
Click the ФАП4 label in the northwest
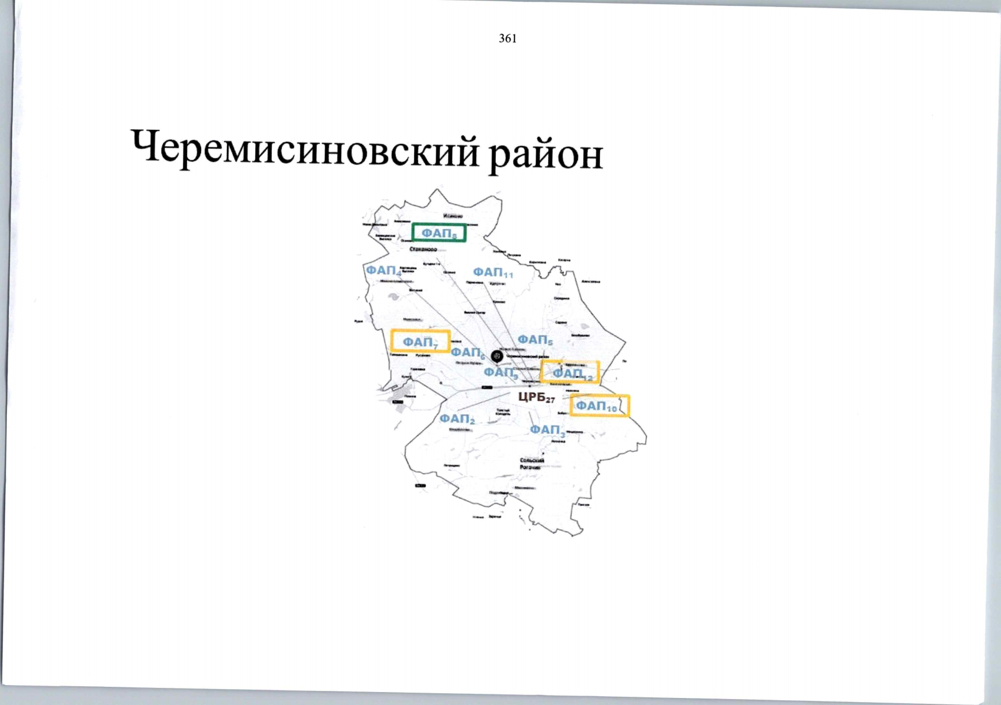(382, 270)
